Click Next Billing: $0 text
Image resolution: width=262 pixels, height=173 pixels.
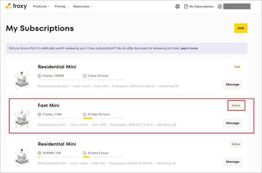166,163
